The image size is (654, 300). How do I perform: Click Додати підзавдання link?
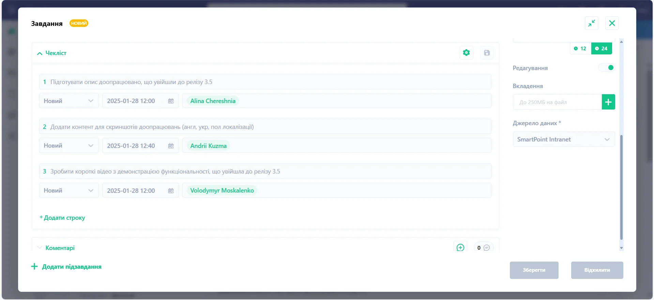72,267
